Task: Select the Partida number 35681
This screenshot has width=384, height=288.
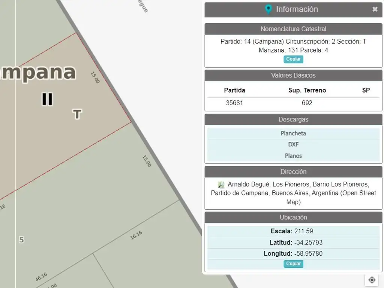Action: tap(234, 103)
